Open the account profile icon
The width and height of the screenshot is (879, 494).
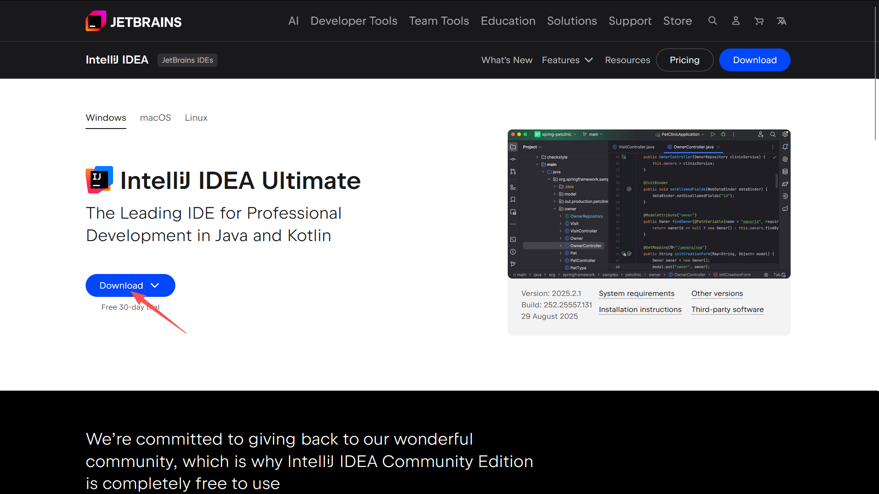tap(736, 21)
